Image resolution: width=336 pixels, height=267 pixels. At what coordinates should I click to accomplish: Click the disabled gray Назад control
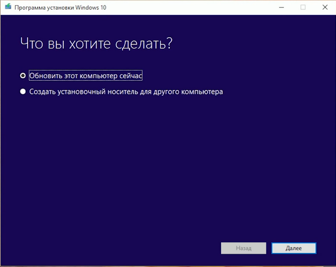coord(243,248)
